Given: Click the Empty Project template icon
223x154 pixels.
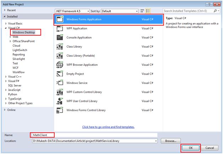Looking at the screenshot, I should click(x=60, y=74).
